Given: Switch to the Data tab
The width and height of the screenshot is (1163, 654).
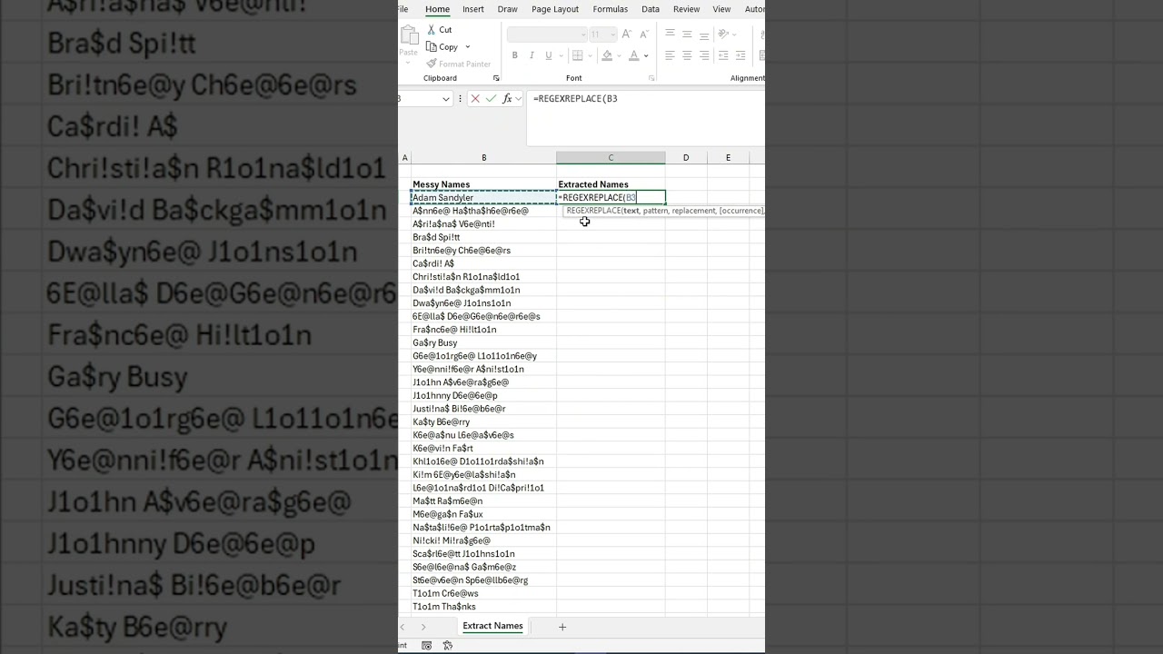Looking at the screenshot, I should point(651,9).
